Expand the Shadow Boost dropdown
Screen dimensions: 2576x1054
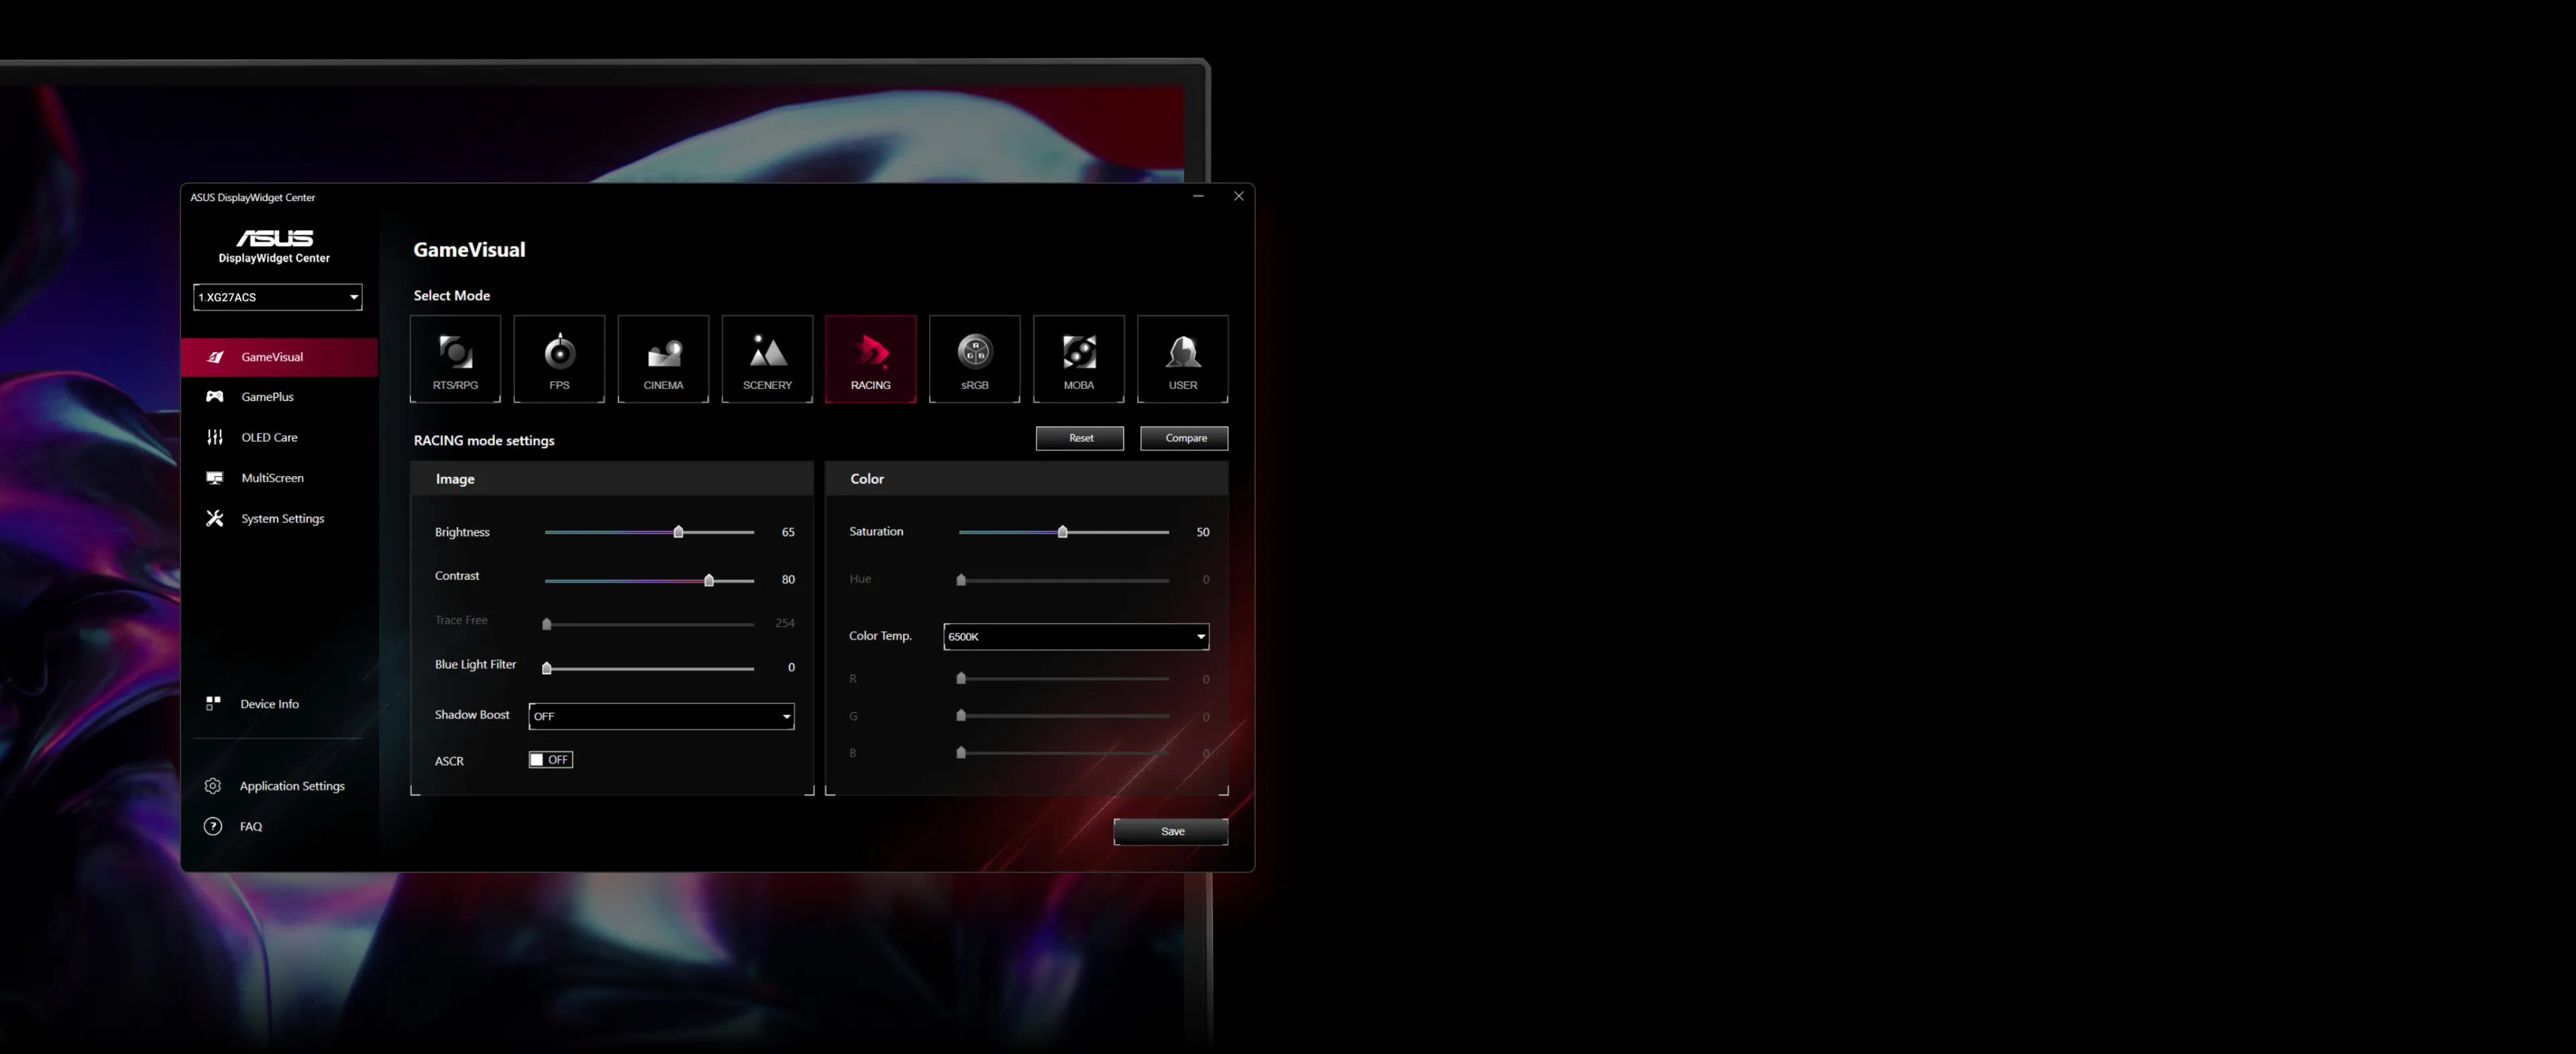click(x=661, y=716)
